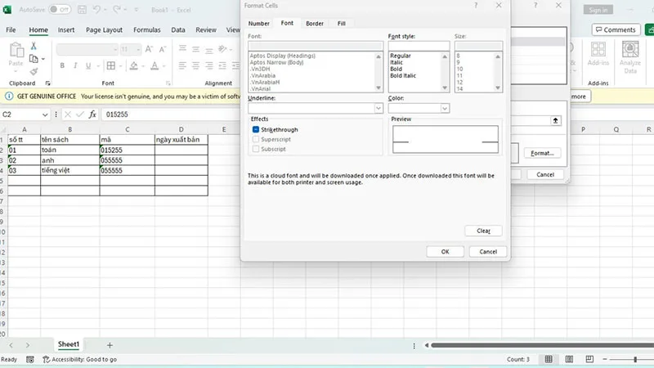
Task: Click the new sheet plus icon
Action: [x=110, y=345]
